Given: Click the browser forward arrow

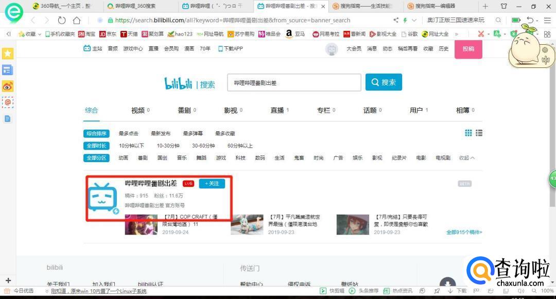Looking at the screenshot, I should click(x=47, y=20).
